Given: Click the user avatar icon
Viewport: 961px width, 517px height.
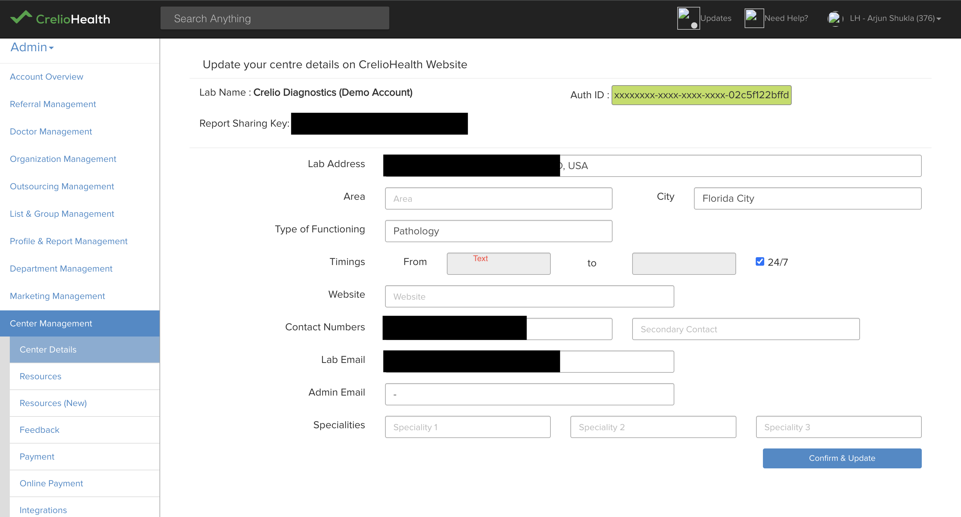Looking at the screenshot, I should 835,18.
